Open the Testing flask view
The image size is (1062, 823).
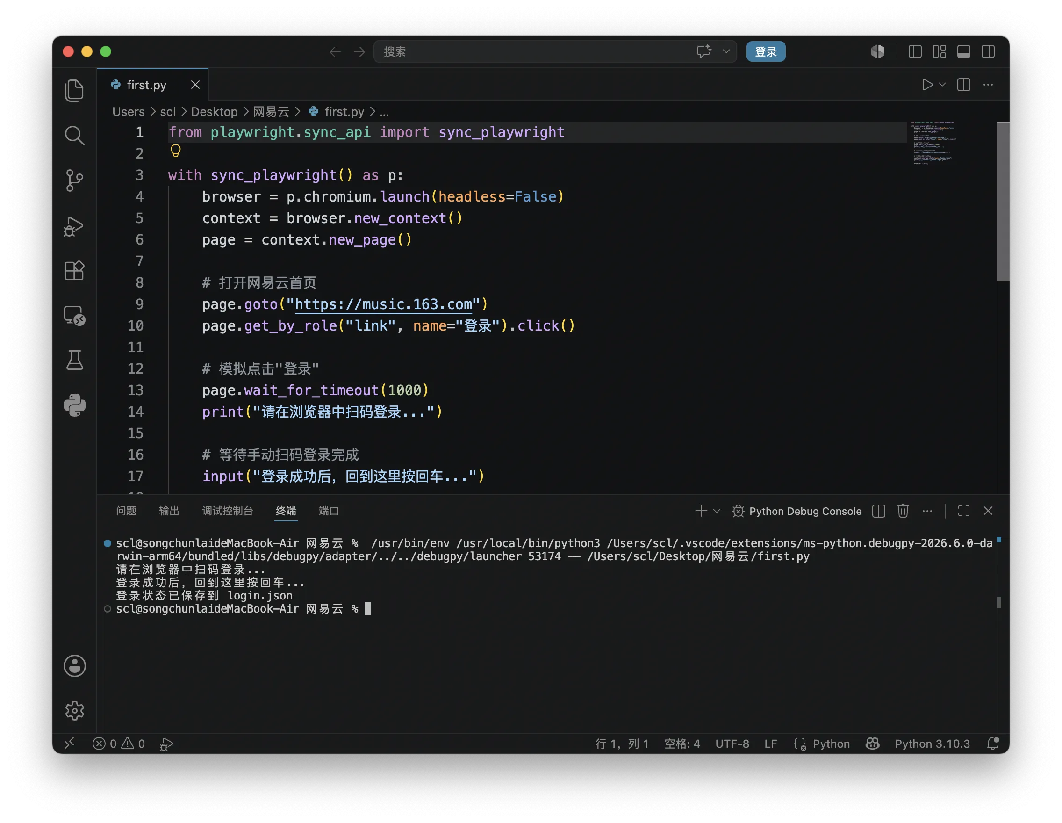coord(74,360)
